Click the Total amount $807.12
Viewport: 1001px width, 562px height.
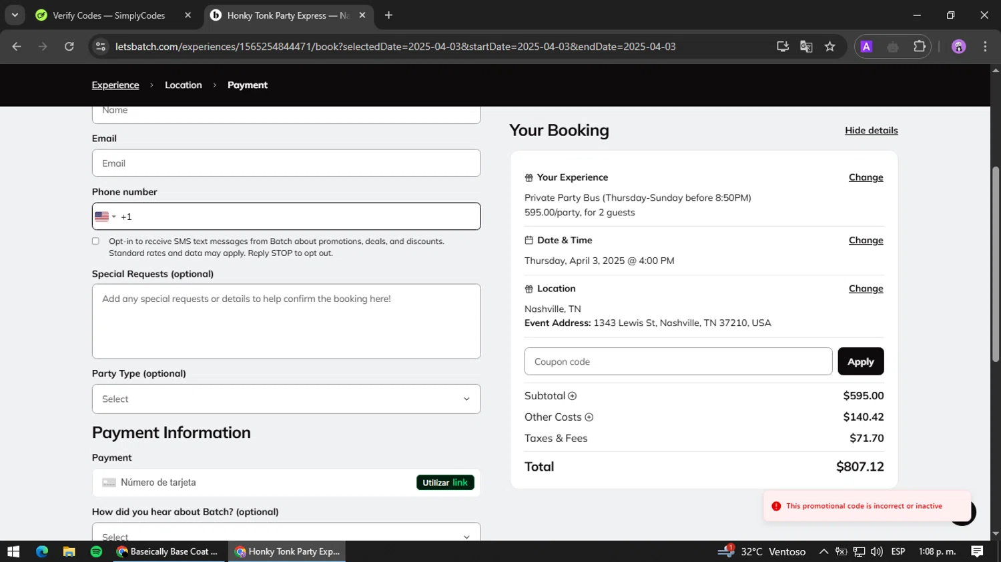coord(860,467)
